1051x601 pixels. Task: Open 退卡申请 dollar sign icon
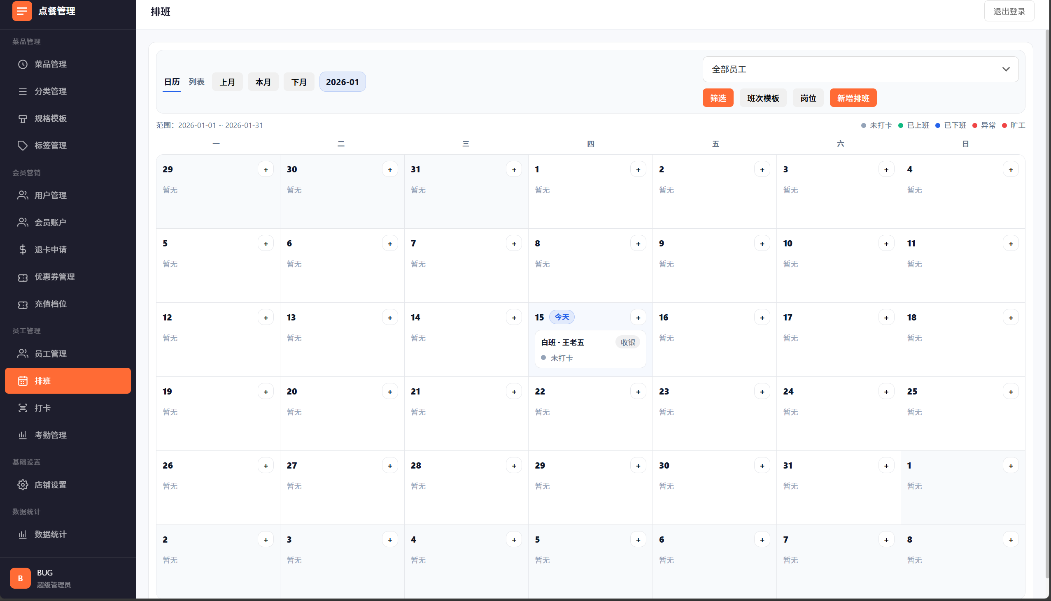coord(23,249)
